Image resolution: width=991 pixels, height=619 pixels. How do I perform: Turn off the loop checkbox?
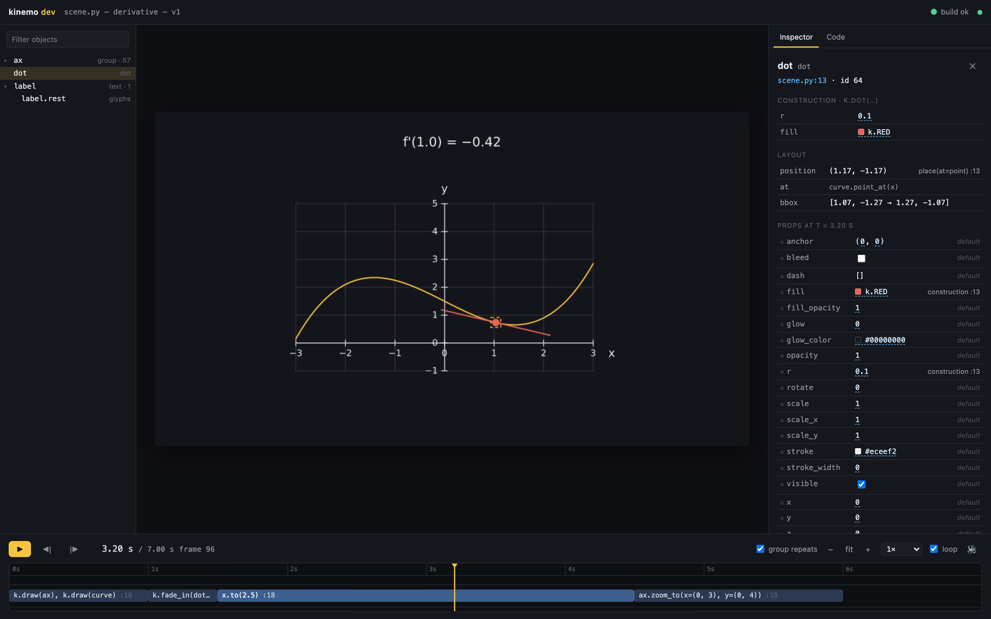pyautogui.click(x=934, y=549)
